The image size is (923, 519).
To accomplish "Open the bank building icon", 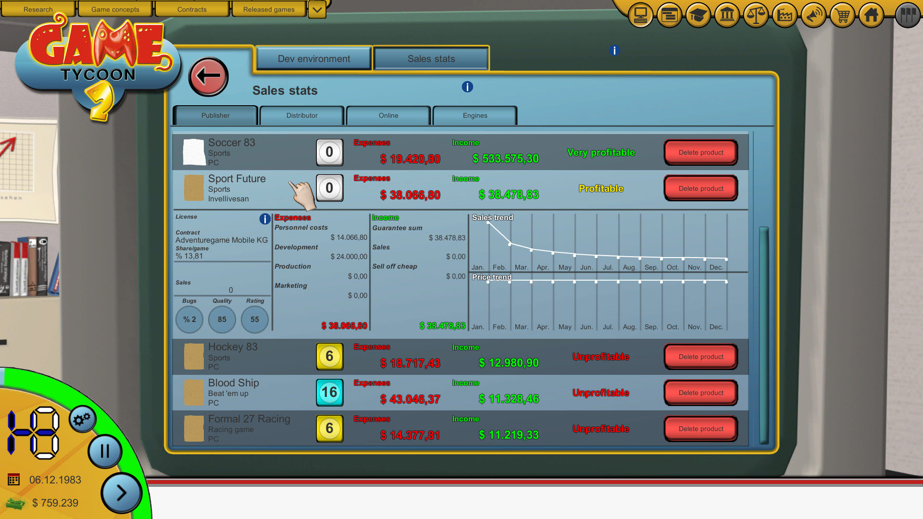I will tap(726, 14).
